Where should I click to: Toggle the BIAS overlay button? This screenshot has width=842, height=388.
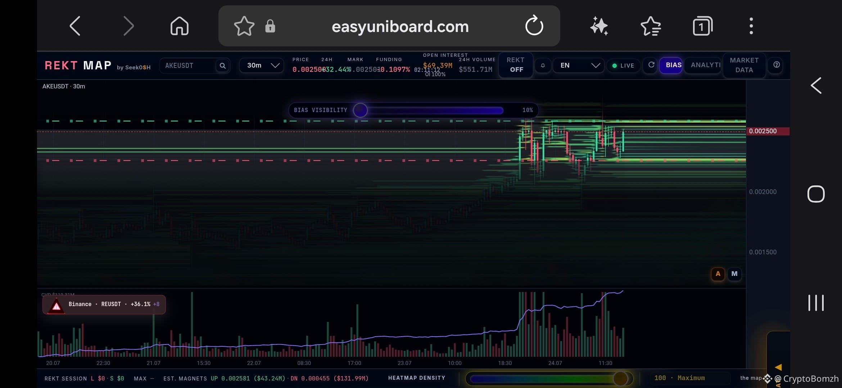[671, 65]
